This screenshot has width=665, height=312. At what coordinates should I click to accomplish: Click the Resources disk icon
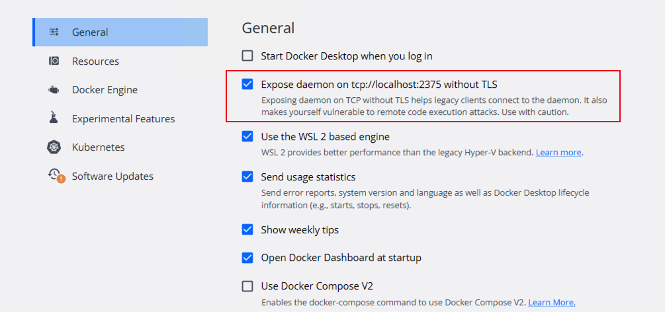click(x=54, y=61)
